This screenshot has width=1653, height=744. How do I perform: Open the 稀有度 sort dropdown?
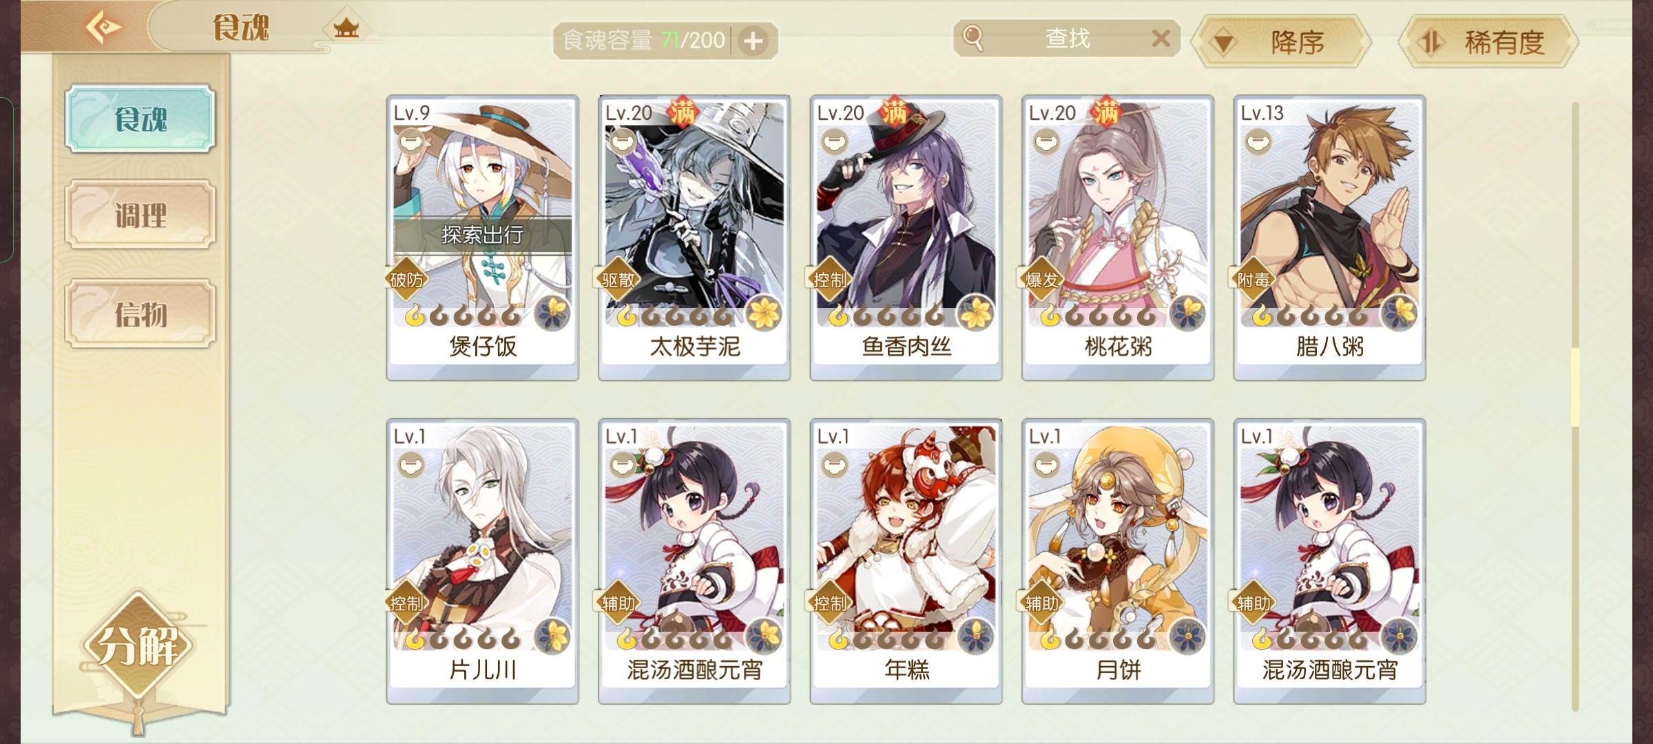pos(1488,42)
